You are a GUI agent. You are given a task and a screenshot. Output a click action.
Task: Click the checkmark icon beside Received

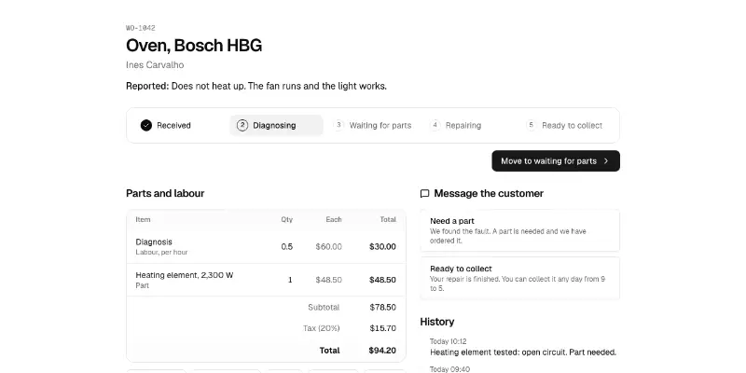tap(146, 126)
